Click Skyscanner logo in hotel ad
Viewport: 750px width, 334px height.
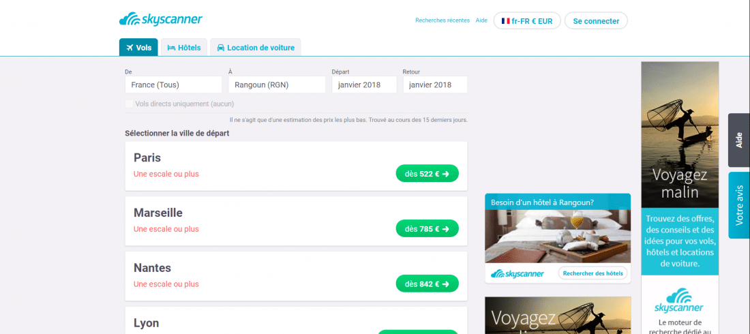pos(517,274)
